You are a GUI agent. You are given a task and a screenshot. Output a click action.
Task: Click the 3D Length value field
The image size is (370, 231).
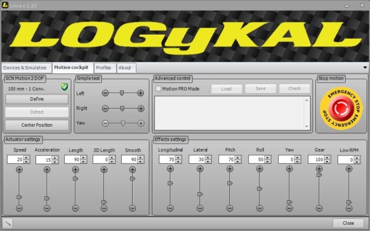100,160
